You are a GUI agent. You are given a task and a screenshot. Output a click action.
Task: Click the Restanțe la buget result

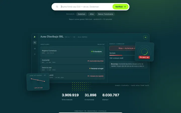96,69
